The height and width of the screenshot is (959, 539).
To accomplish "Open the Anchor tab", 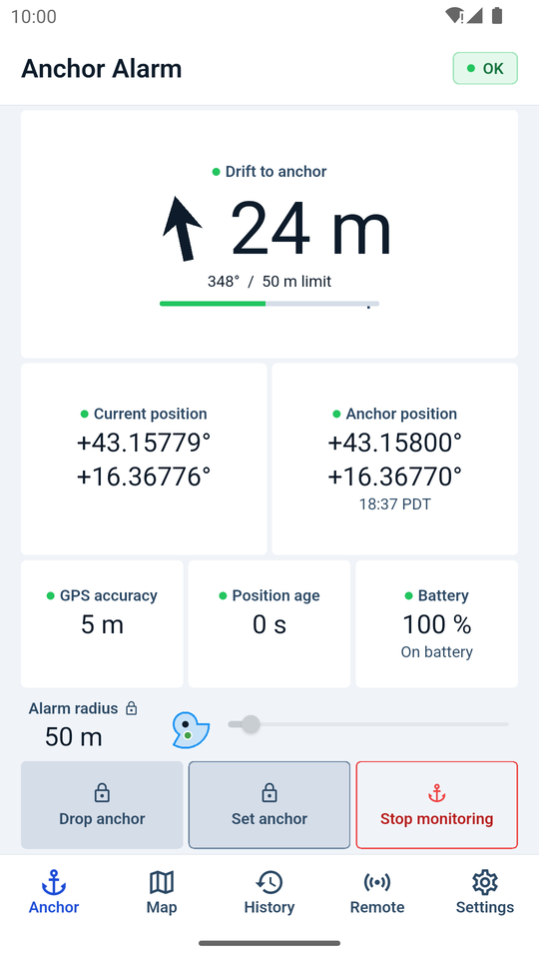I will pyautogui.click(x=54, y=892).
